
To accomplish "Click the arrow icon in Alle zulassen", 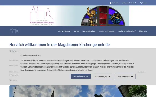I will 87,76.
